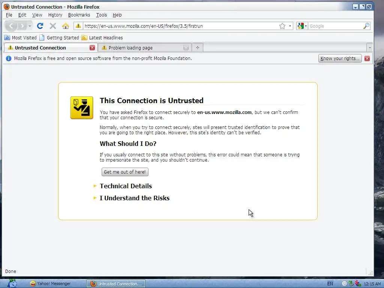Open the History menu

coord(55,15)
